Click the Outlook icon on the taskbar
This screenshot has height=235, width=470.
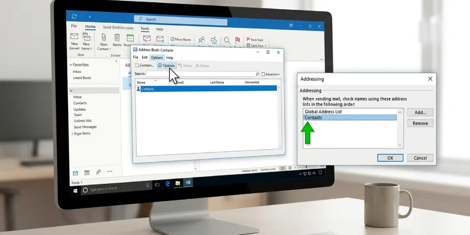(x=188, y=183)
